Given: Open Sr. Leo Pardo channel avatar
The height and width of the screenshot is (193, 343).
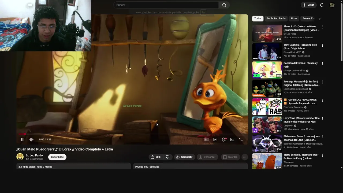Looking at the screenshot, I should [x=20, y=157].
